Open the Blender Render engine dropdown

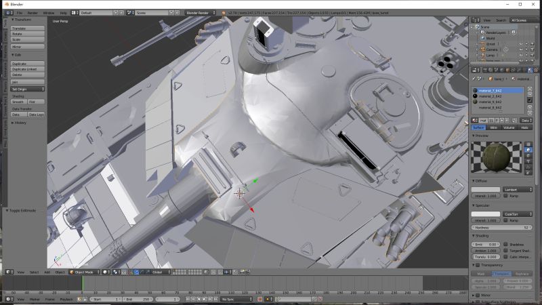pos(200,13)
